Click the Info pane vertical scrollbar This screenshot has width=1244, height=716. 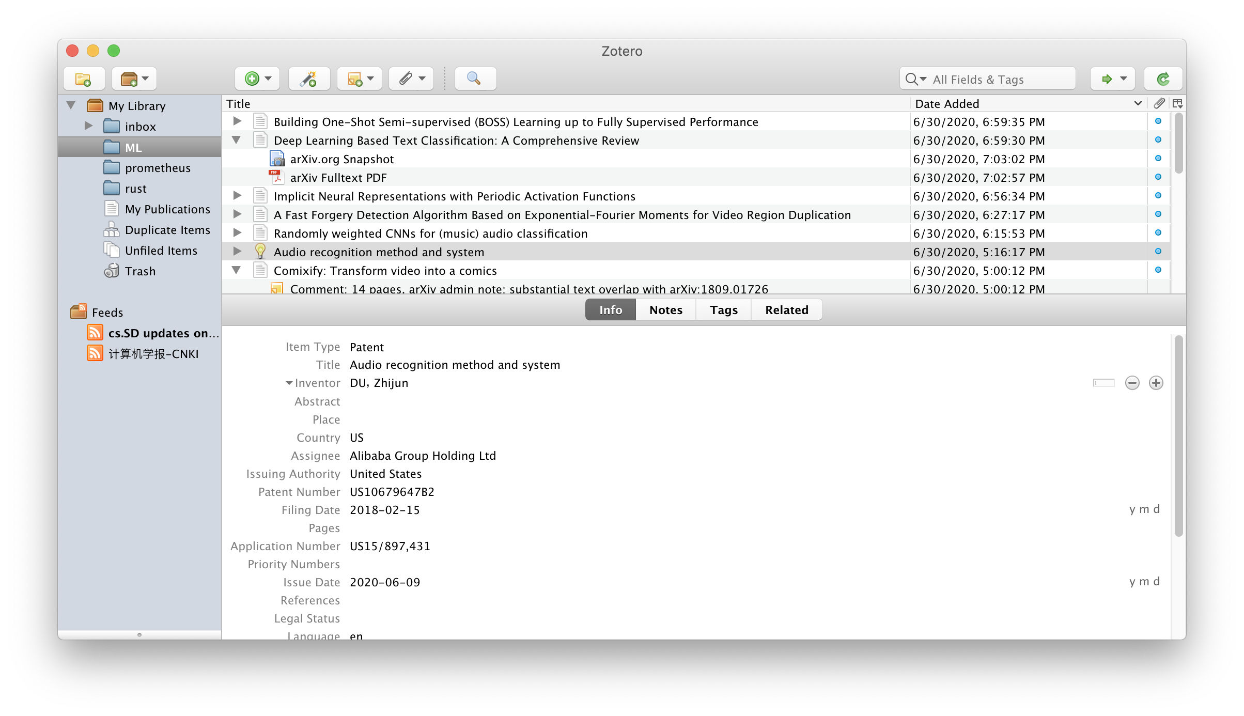[1178, 436]
